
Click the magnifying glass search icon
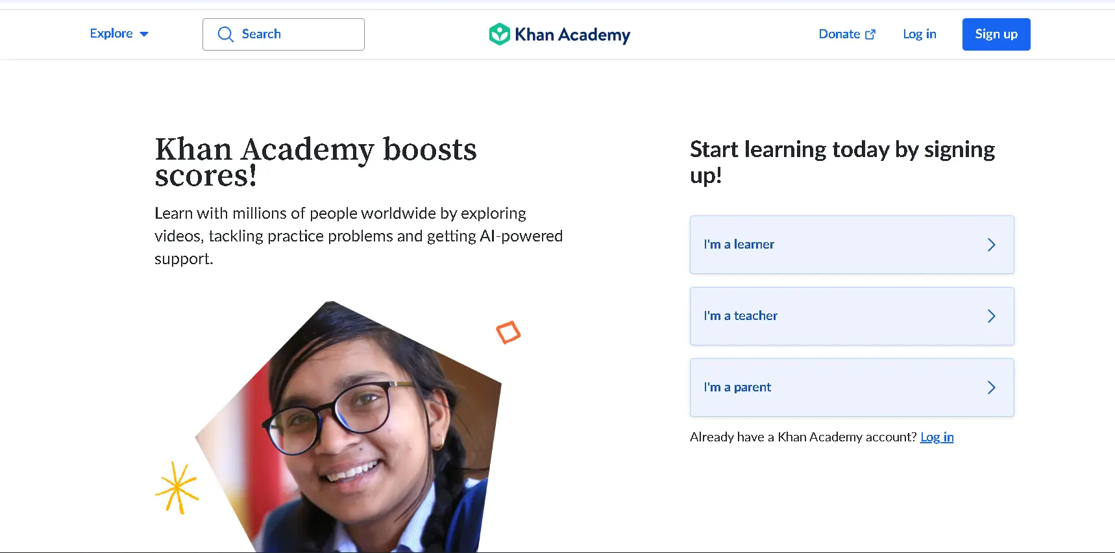pyautogui.click(x=225, y=34)
